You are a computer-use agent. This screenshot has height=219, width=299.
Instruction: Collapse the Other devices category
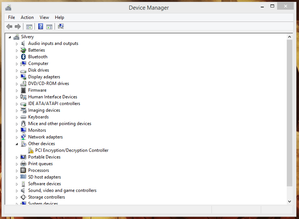pos(17,144)
